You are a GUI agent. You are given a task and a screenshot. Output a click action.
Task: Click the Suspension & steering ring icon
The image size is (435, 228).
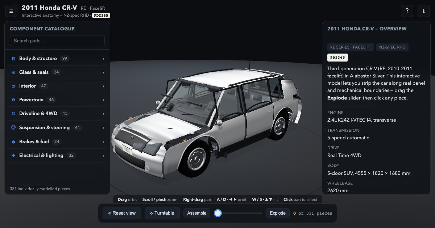(13, 127)
